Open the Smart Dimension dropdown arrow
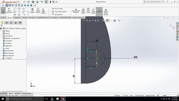Screen dimensions: 179x101 point(9,15)
